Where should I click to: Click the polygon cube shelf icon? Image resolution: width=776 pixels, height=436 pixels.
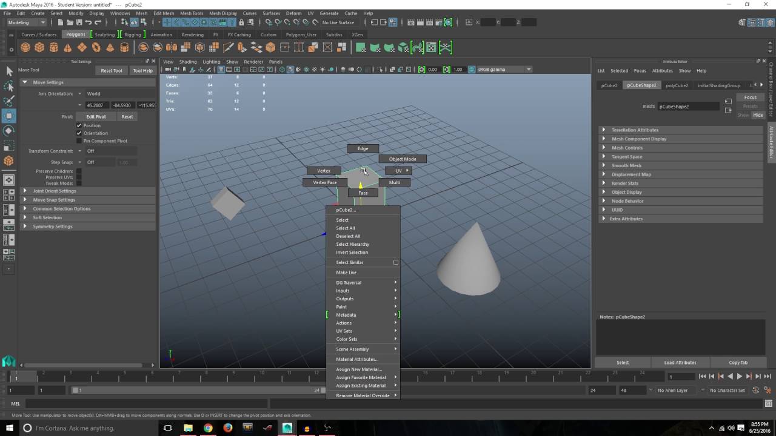39,47
